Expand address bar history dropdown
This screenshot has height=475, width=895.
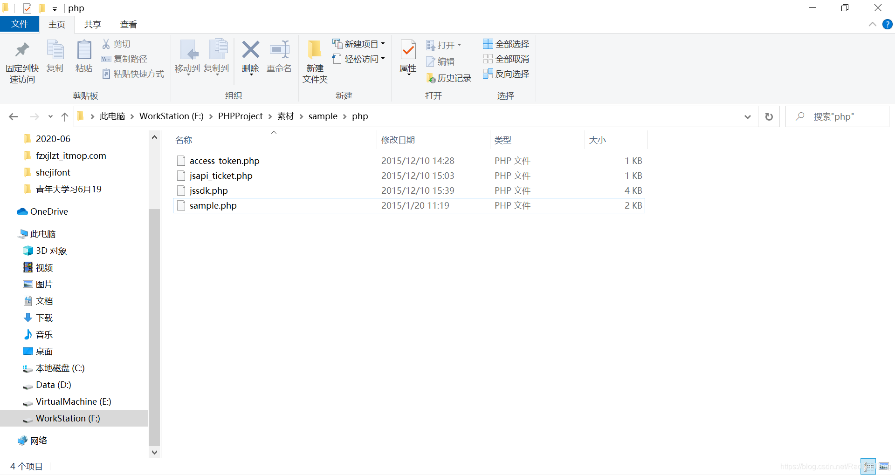tap(748, 116)
